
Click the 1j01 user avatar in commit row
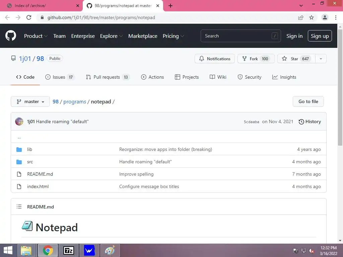(x=19, y=121)
